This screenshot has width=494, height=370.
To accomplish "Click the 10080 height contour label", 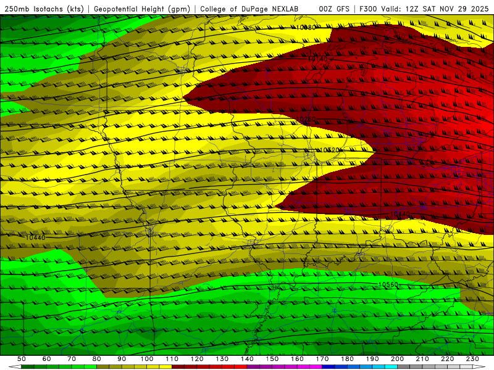I will point(306,28).
